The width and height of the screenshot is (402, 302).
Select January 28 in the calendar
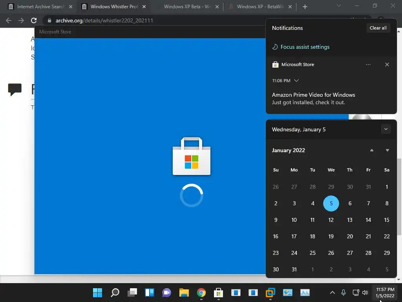(368, 253)
